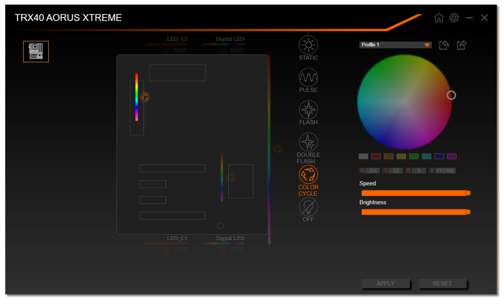Click the cycle icon beside the chipset block
502x299 pixels.
(230, 178)
